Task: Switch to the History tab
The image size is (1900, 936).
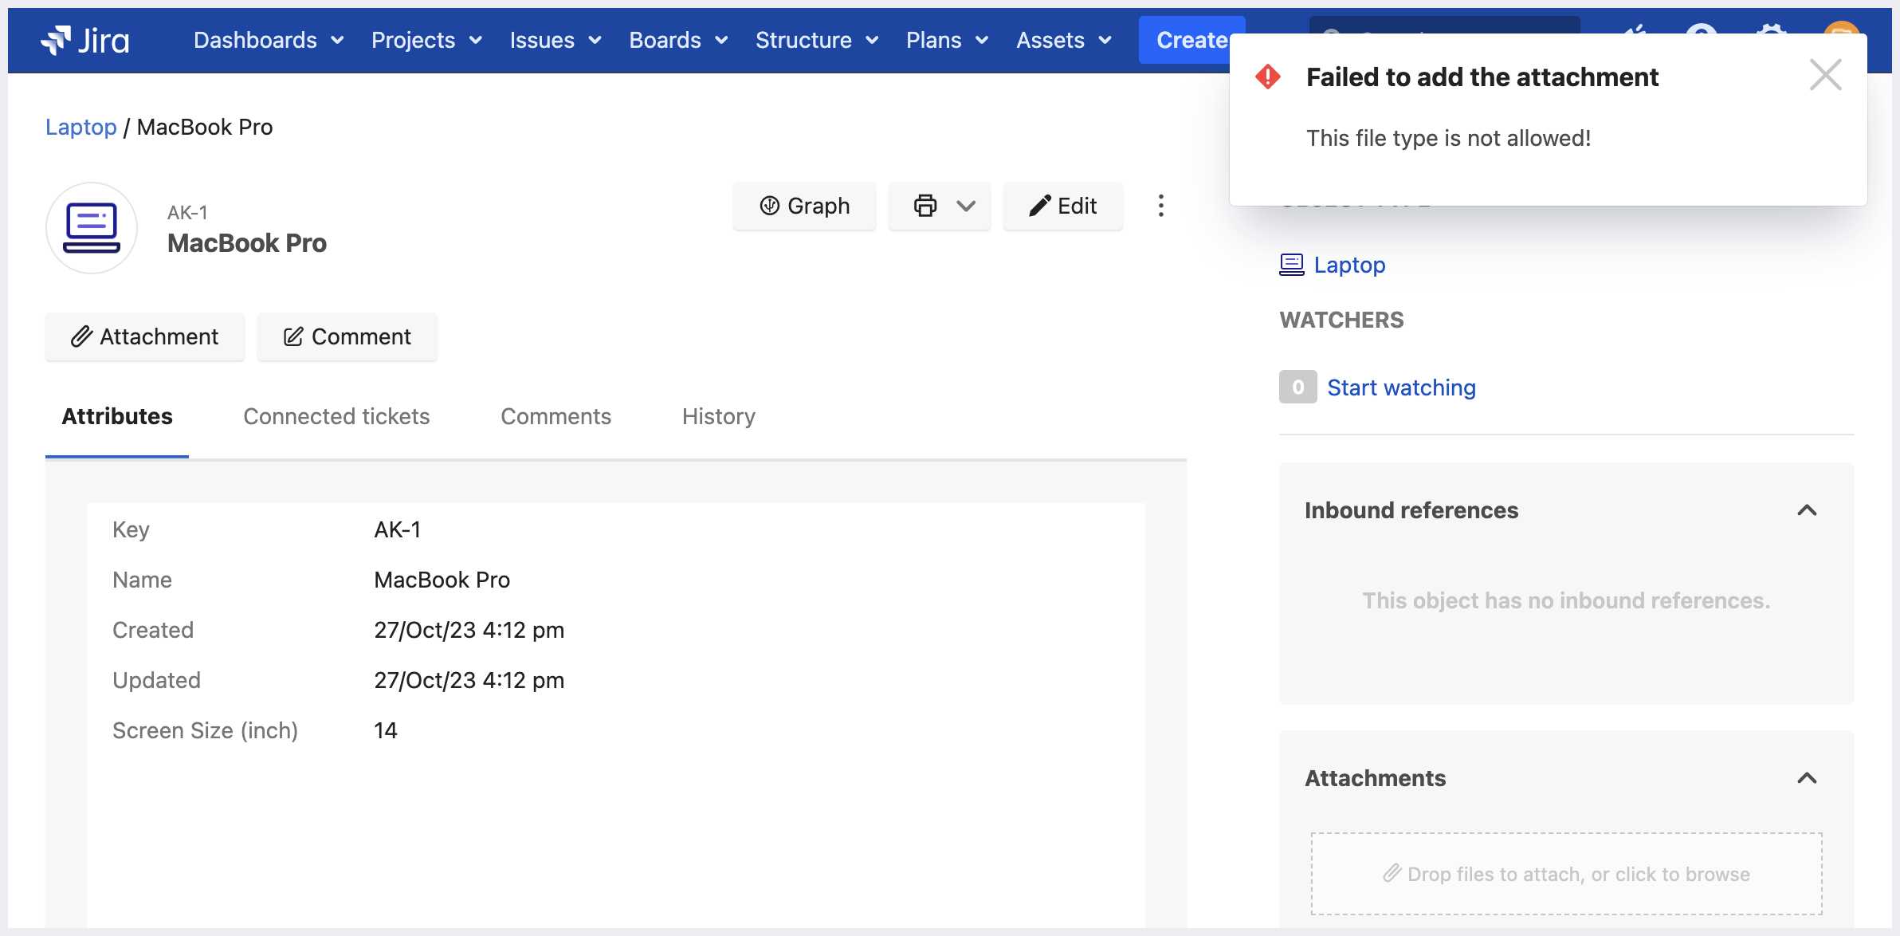Action: [x=718, y=416]
